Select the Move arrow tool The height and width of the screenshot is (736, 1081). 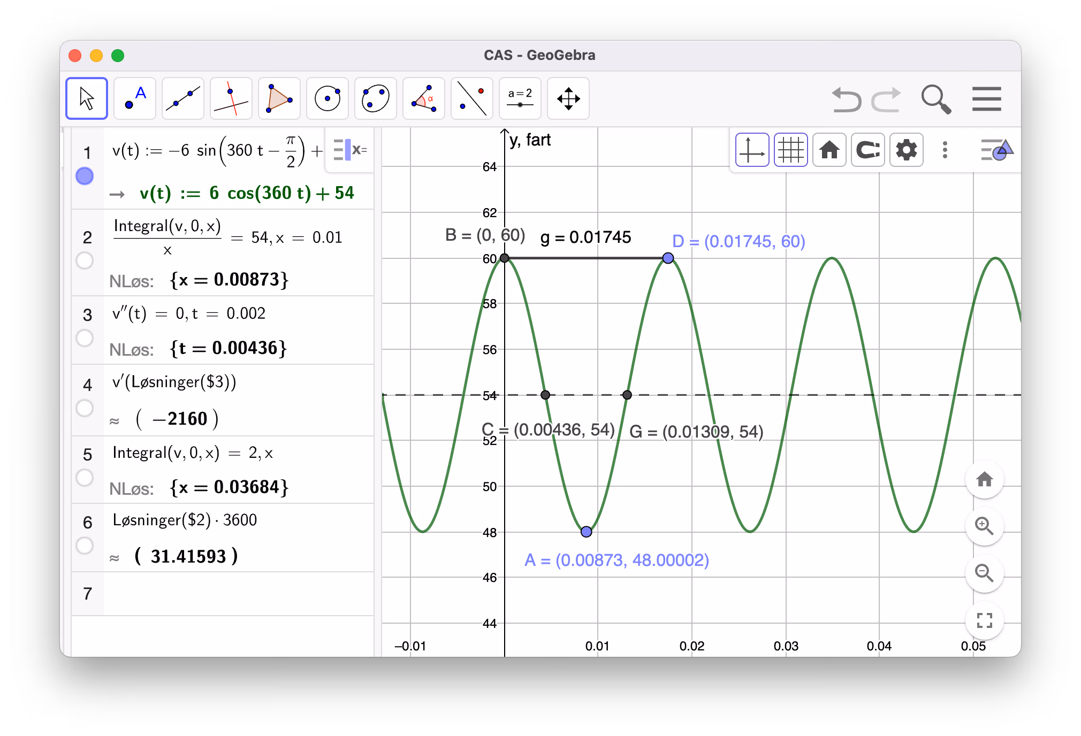[x=87, y=98]
